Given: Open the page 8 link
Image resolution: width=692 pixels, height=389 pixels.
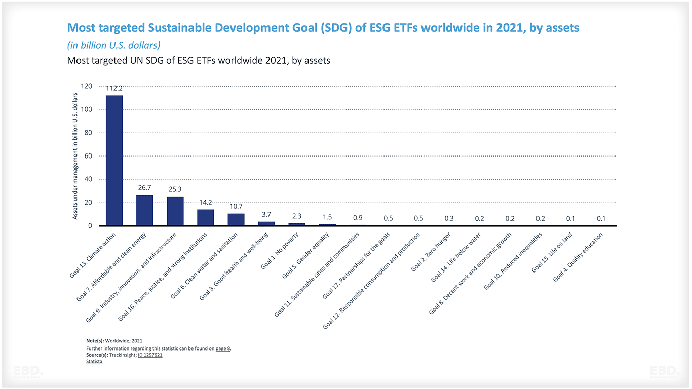Looking at the screenshot, I should (222, 348).
